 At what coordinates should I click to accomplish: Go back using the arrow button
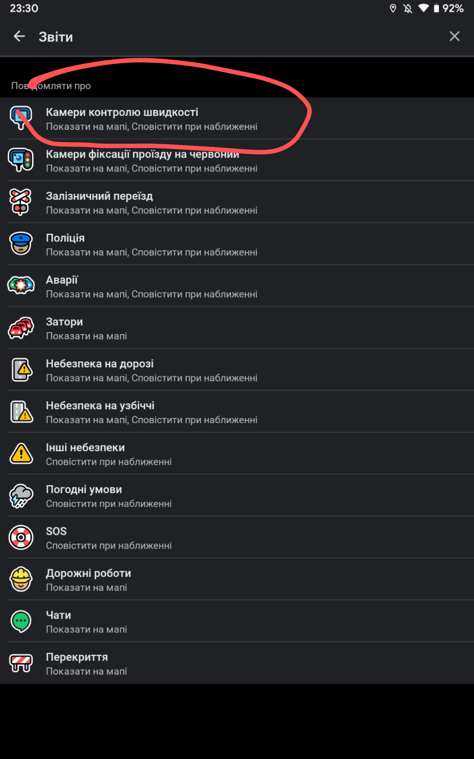(x=19, y=36)
